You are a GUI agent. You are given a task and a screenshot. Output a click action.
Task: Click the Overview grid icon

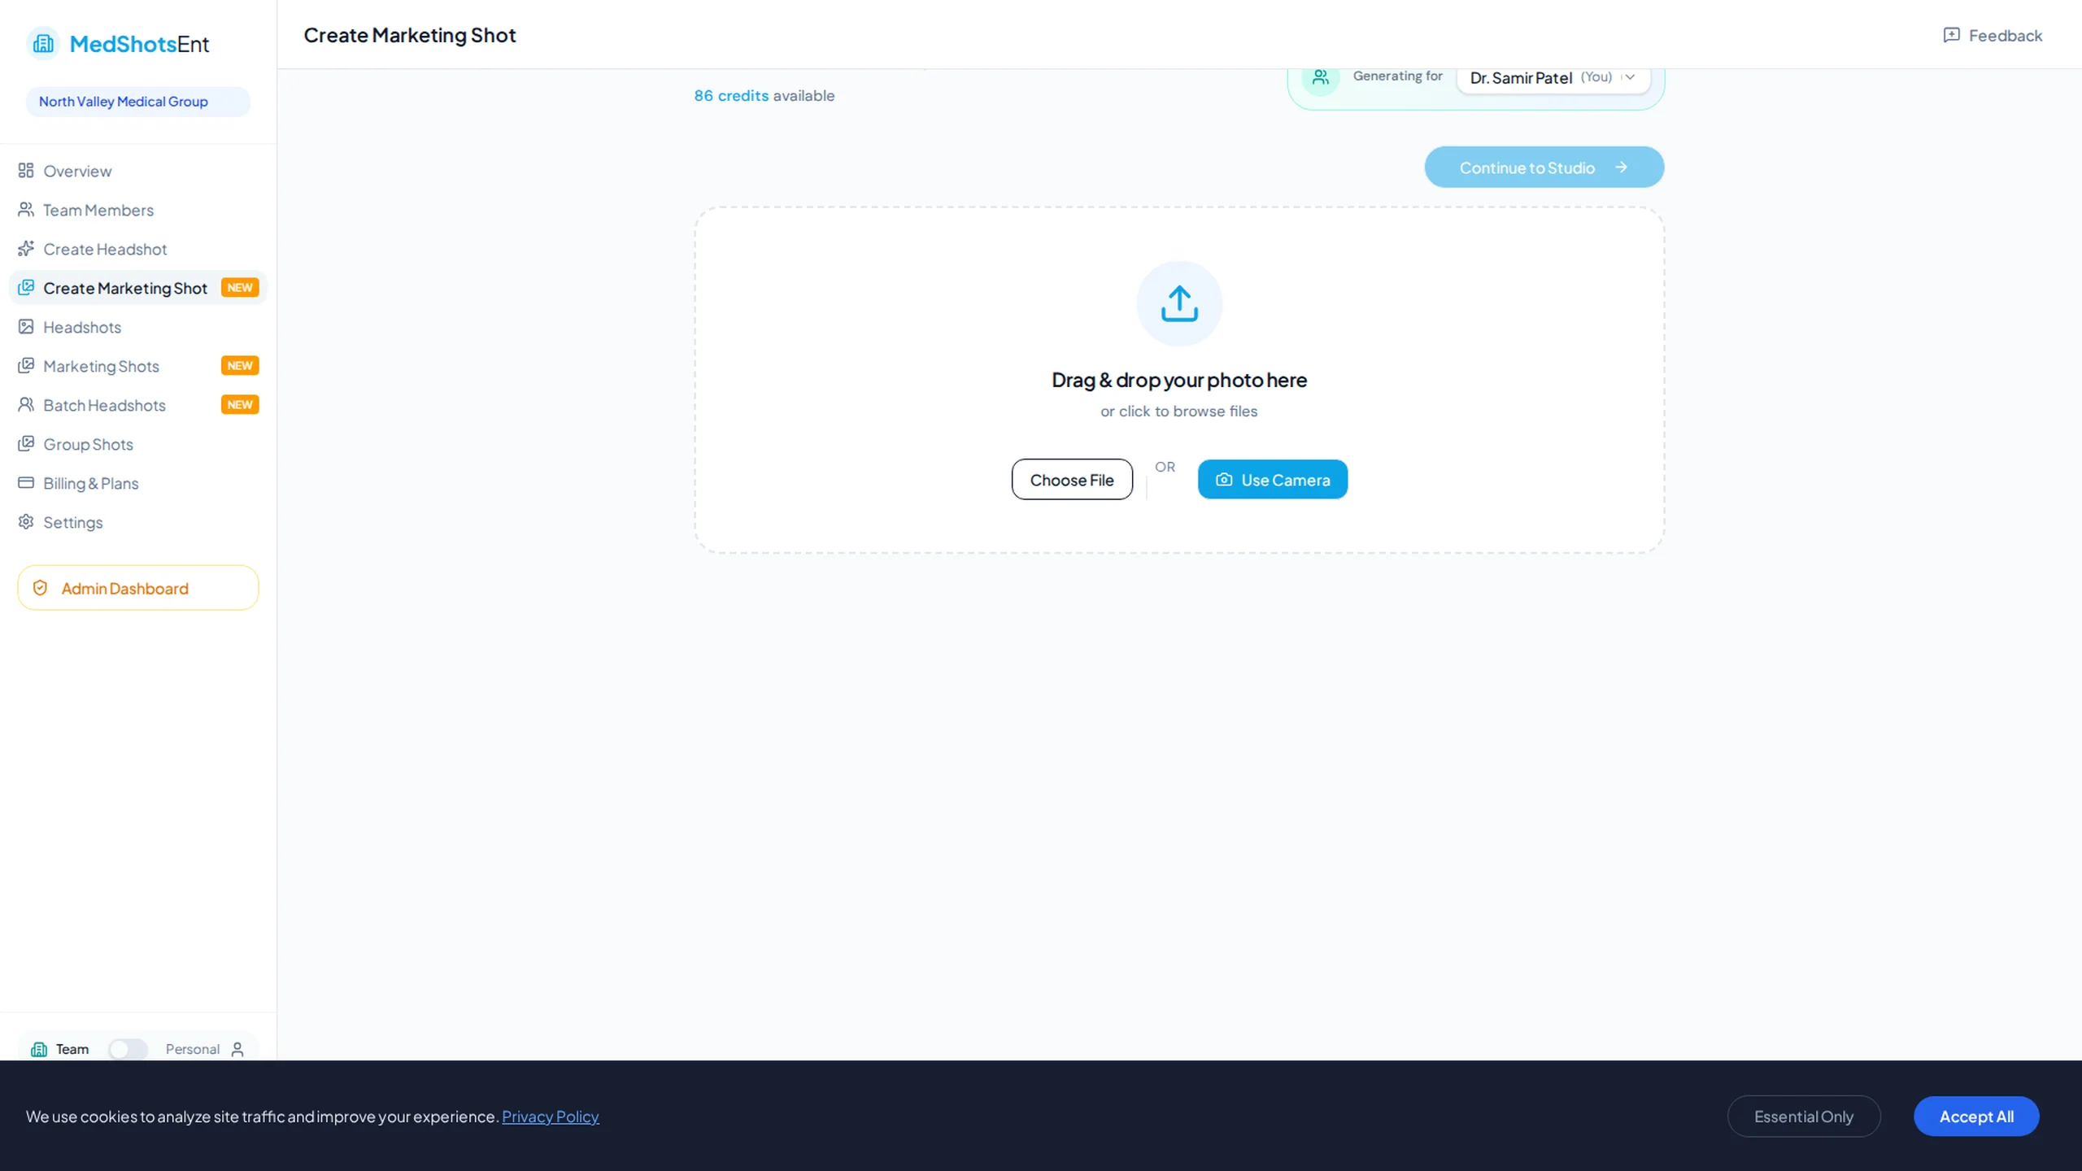tap(24, 171)
